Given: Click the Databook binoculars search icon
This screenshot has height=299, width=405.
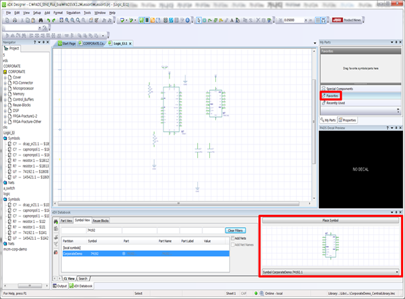Looking at the screenshot, I should [56, 222].
